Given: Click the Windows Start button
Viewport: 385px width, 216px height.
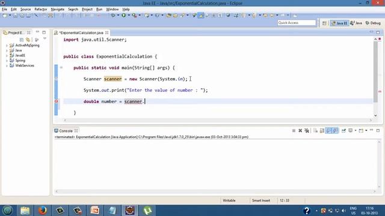Looking at the screenshot, I should pyautogui.click(x=7, y=211).
